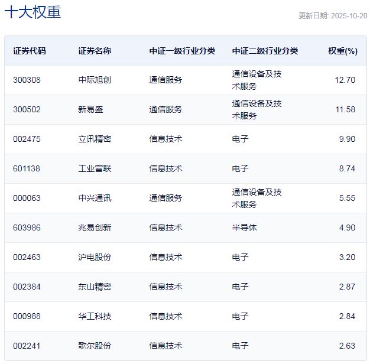Select the 华工科技 stock name
Image resolution: width=370 pixels, height=364 pixels.
(x=95, y=316)
